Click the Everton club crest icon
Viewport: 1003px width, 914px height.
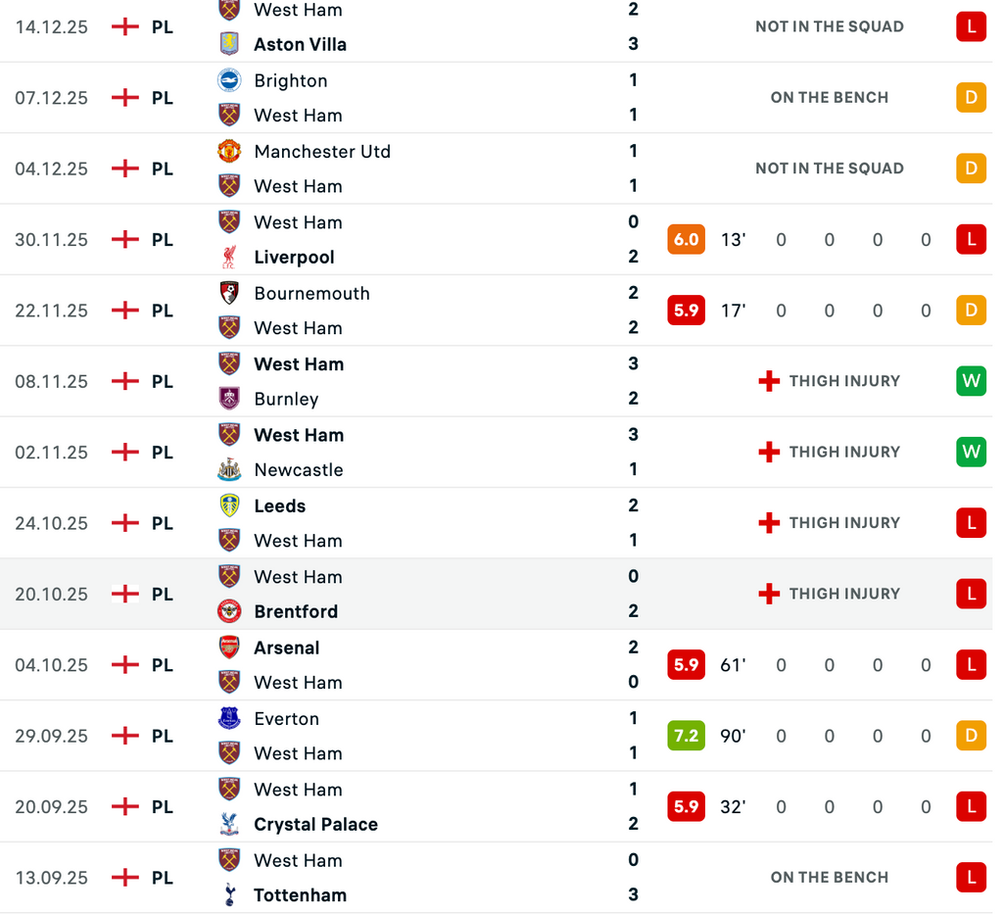(x=229, y=719)
